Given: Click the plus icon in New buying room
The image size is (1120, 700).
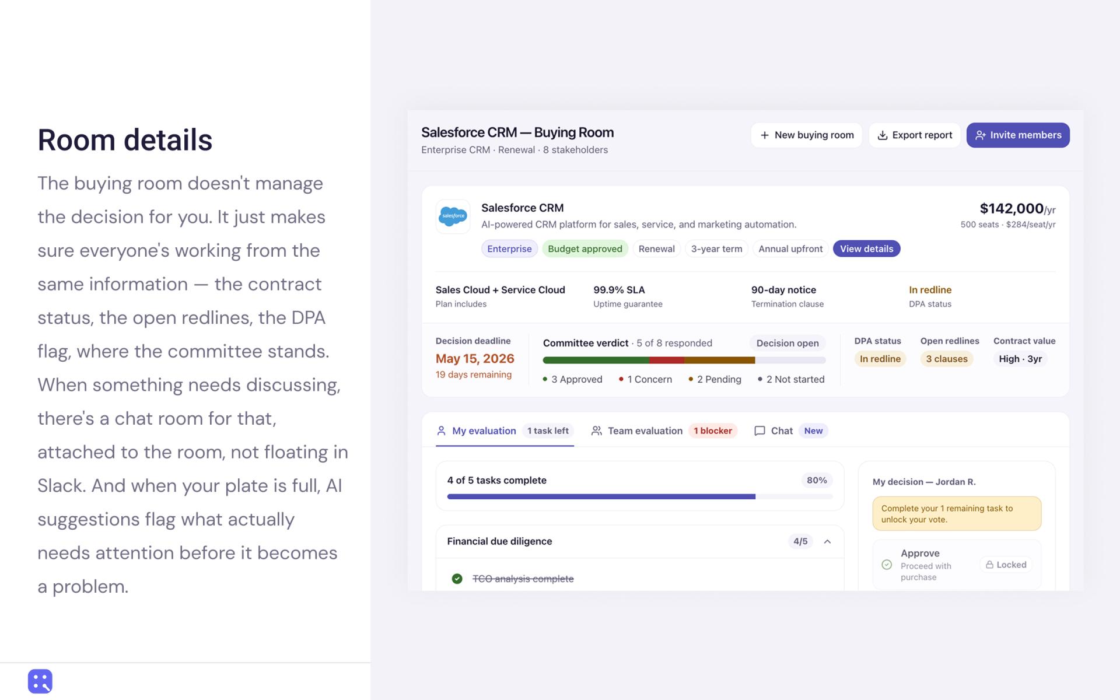Looking at the screenshot, I should 764,135.
